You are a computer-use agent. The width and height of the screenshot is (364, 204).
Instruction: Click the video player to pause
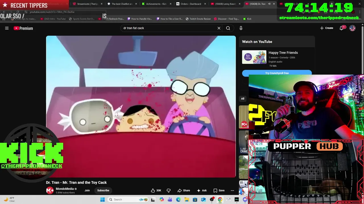141,107
